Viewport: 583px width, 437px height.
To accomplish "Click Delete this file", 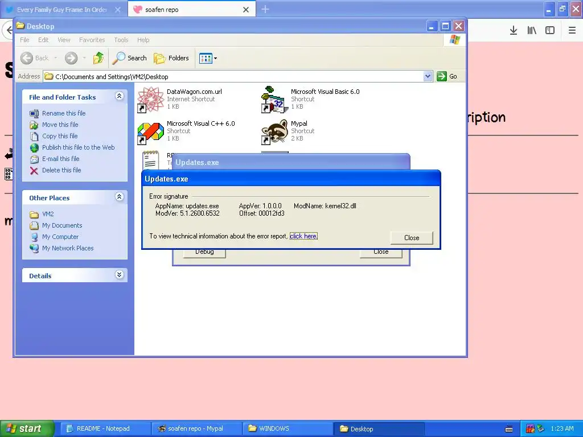I will pyautogui.click(x=61, y=170).
